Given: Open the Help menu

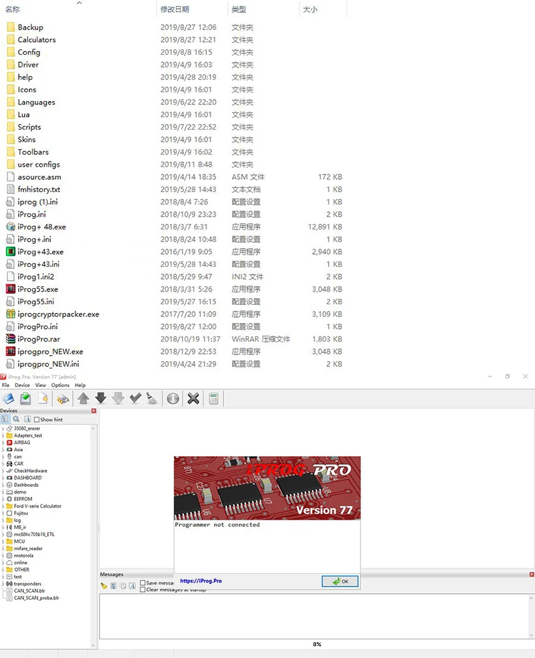Looking at the screenshot, I should (x=80, y=385).
